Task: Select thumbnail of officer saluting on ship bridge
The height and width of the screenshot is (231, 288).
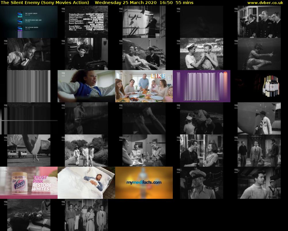Action: coord(144,22)
